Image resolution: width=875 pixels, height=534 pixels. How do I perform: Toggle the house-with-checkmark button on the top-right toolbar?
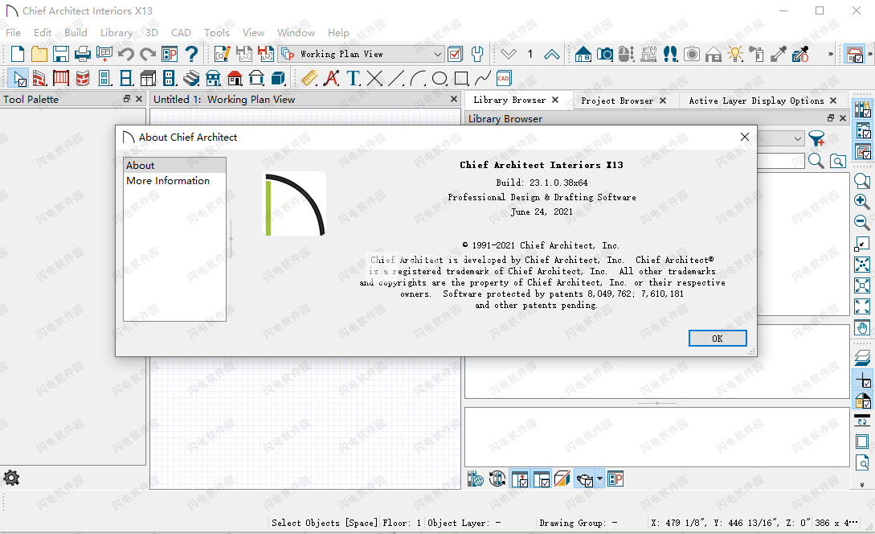[x=855, y=54]
